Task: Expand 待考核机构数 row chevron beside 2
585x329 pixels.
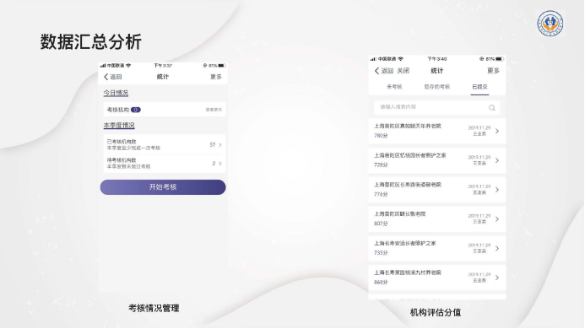Action: point(220,164)
